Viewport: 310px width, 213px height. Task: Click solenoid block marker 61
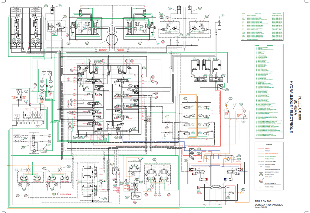coord(185,98)
